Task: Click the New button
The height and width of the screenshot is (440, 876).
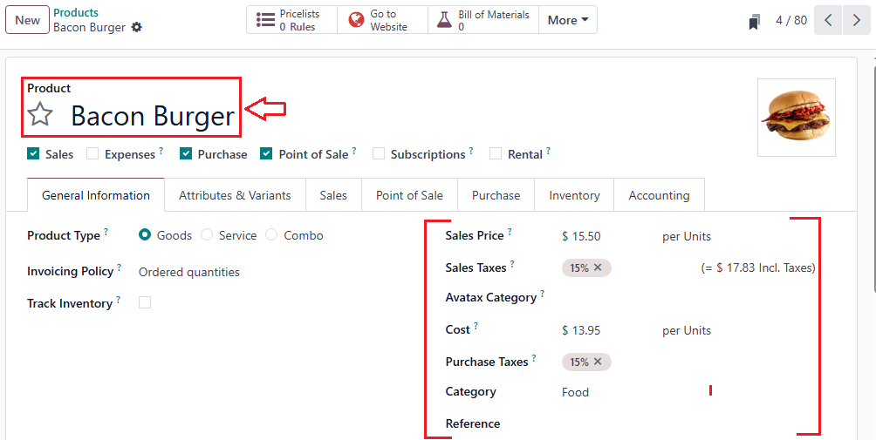Action: point(27,20)
